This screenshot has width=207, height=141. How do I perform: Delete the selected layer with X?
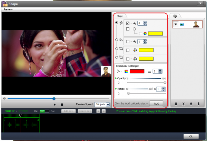click(x=184, y=104)
